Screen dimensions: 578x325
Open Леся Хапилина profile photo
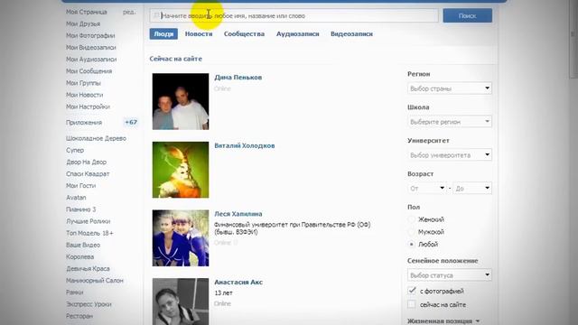point(181,238)
